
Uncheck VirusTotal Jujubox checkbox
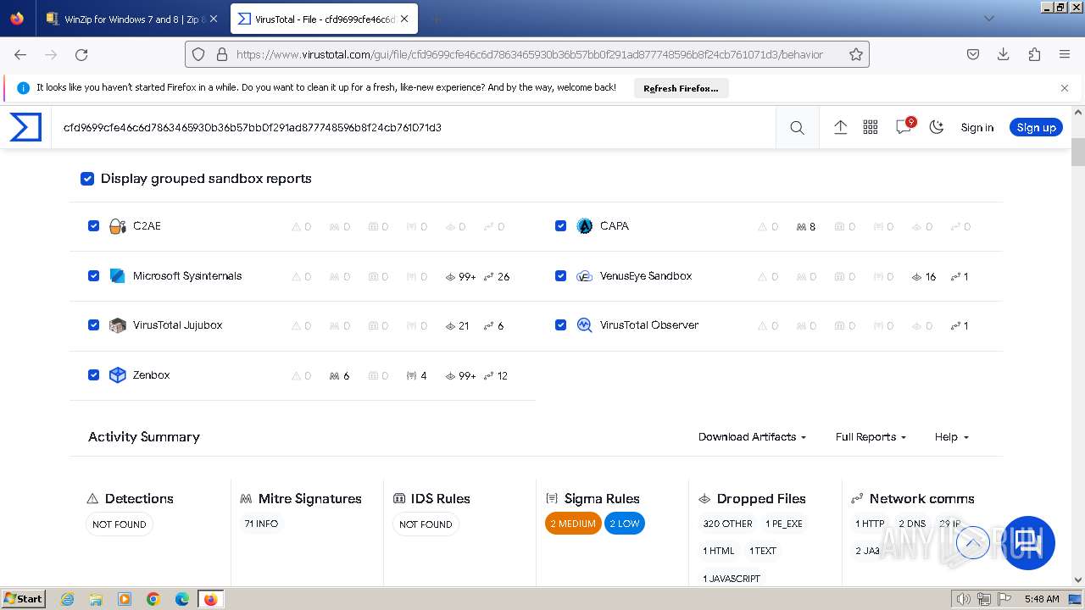93,325
